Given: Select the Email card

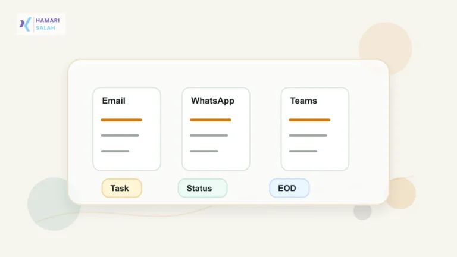Looking at the screenshot, I should point(127,128).
